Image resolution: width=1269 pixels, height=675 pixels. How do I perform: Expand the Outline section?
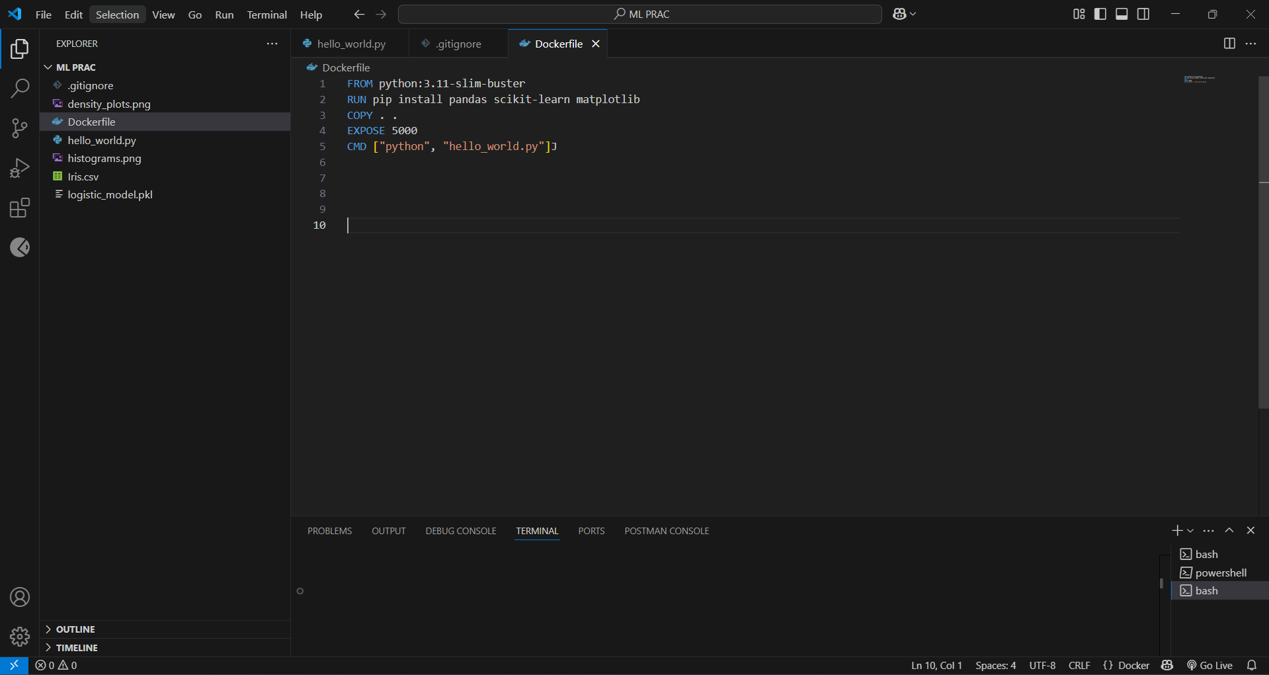[165, 629]
